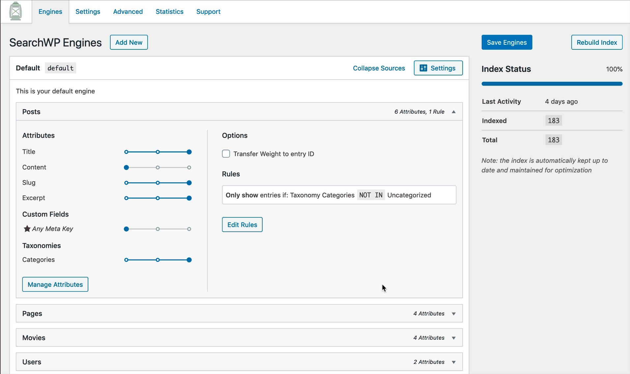The height and width of the screenshot is (374, 630).
Task: Switch to the Statistics tab
Action: tap(169, 12)
